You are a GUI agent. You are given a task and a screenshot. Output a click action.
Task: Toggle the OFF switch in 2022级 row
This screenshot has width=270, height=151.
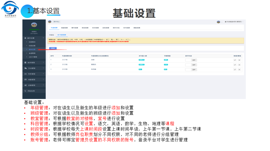[x=191, y=65]
